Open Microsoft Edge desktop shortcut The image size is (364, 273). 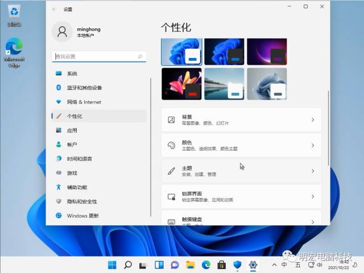[14, 53]
